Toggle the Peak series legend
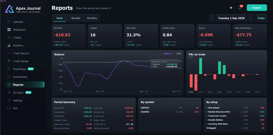Screen dimensions: 273x135 (177, 54)
